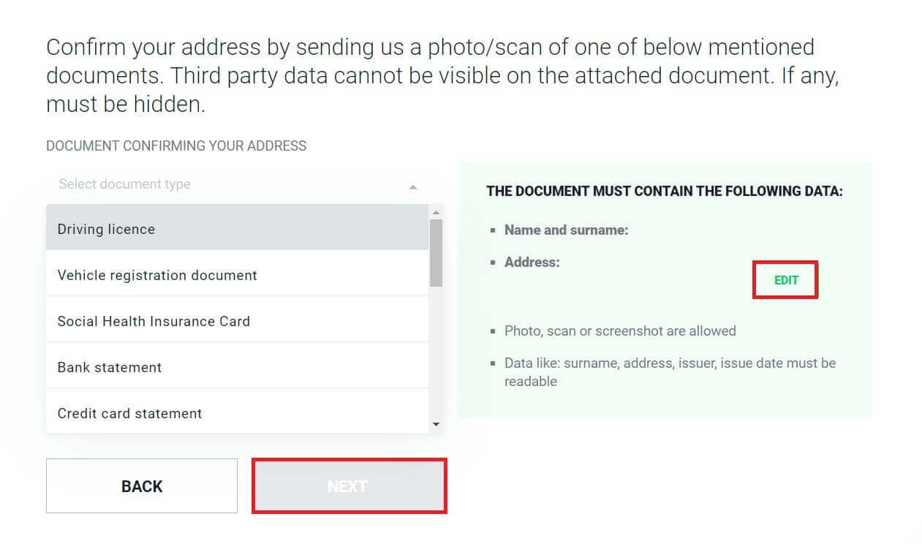Click the EDIT link next to Address
The image size is (922, 544).
(785, 279)
